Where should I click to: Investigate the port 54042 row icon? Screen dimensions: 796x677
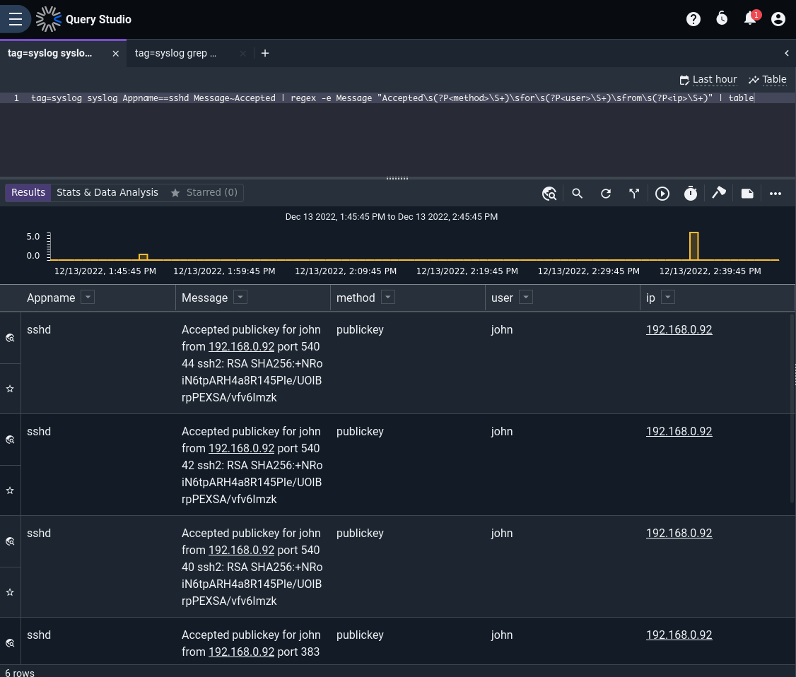10,440
